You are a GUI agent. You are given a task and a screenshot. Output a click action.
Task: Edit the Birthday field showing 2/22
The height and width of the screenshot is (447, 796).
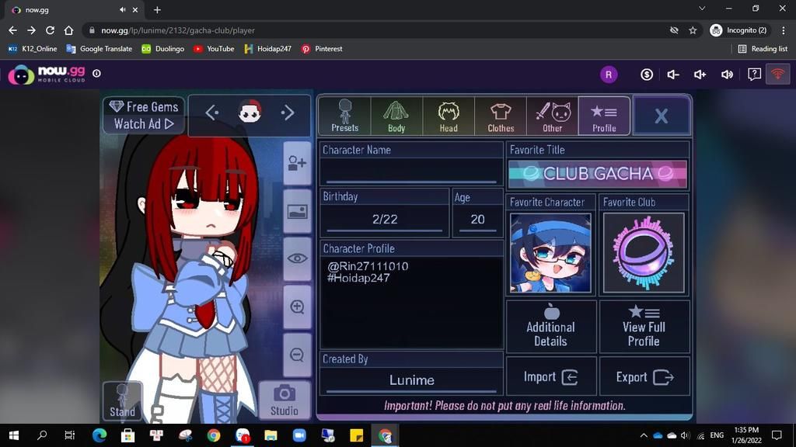point(385,220)
